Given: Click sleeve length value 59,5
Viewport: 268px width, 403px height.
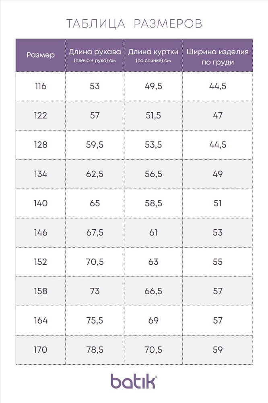Looking at the screenshot, I should coord(95,145).
